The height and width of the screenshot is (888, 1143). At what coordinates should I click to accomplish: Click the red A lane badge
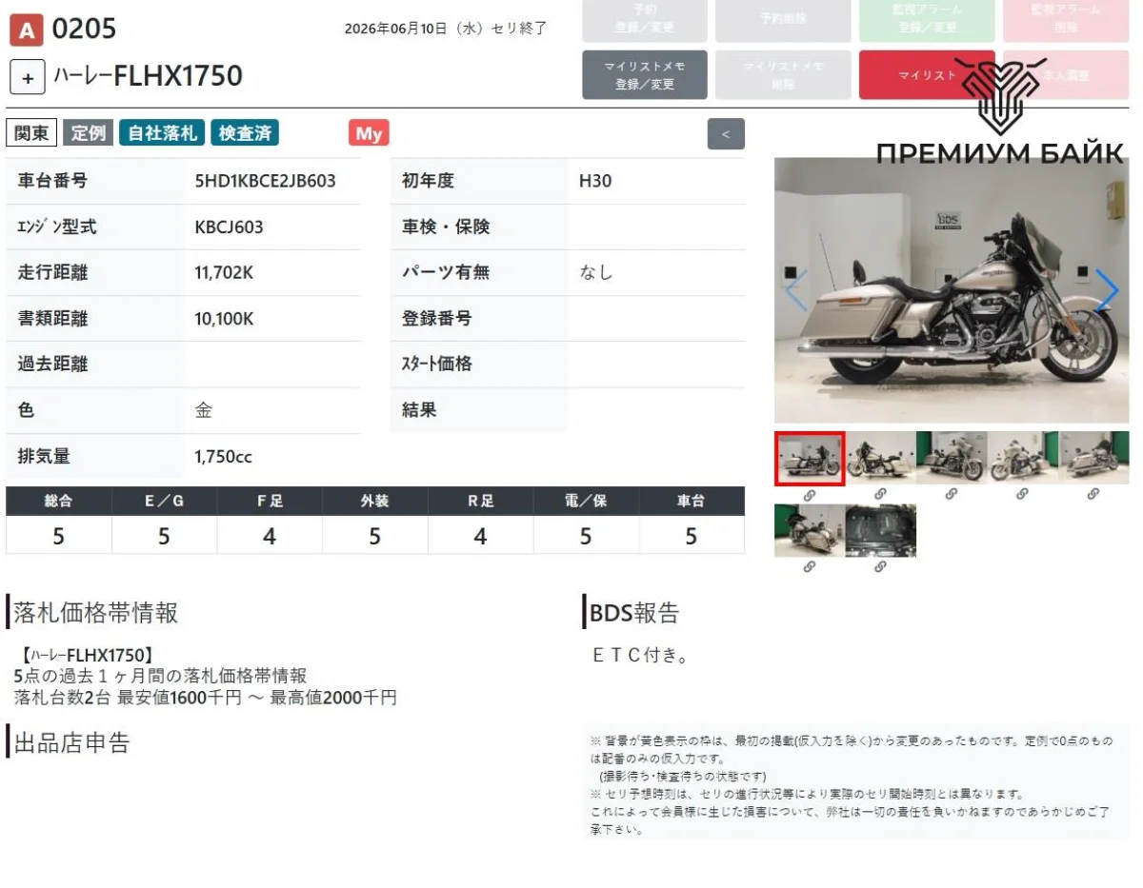[x=26, y=30]
